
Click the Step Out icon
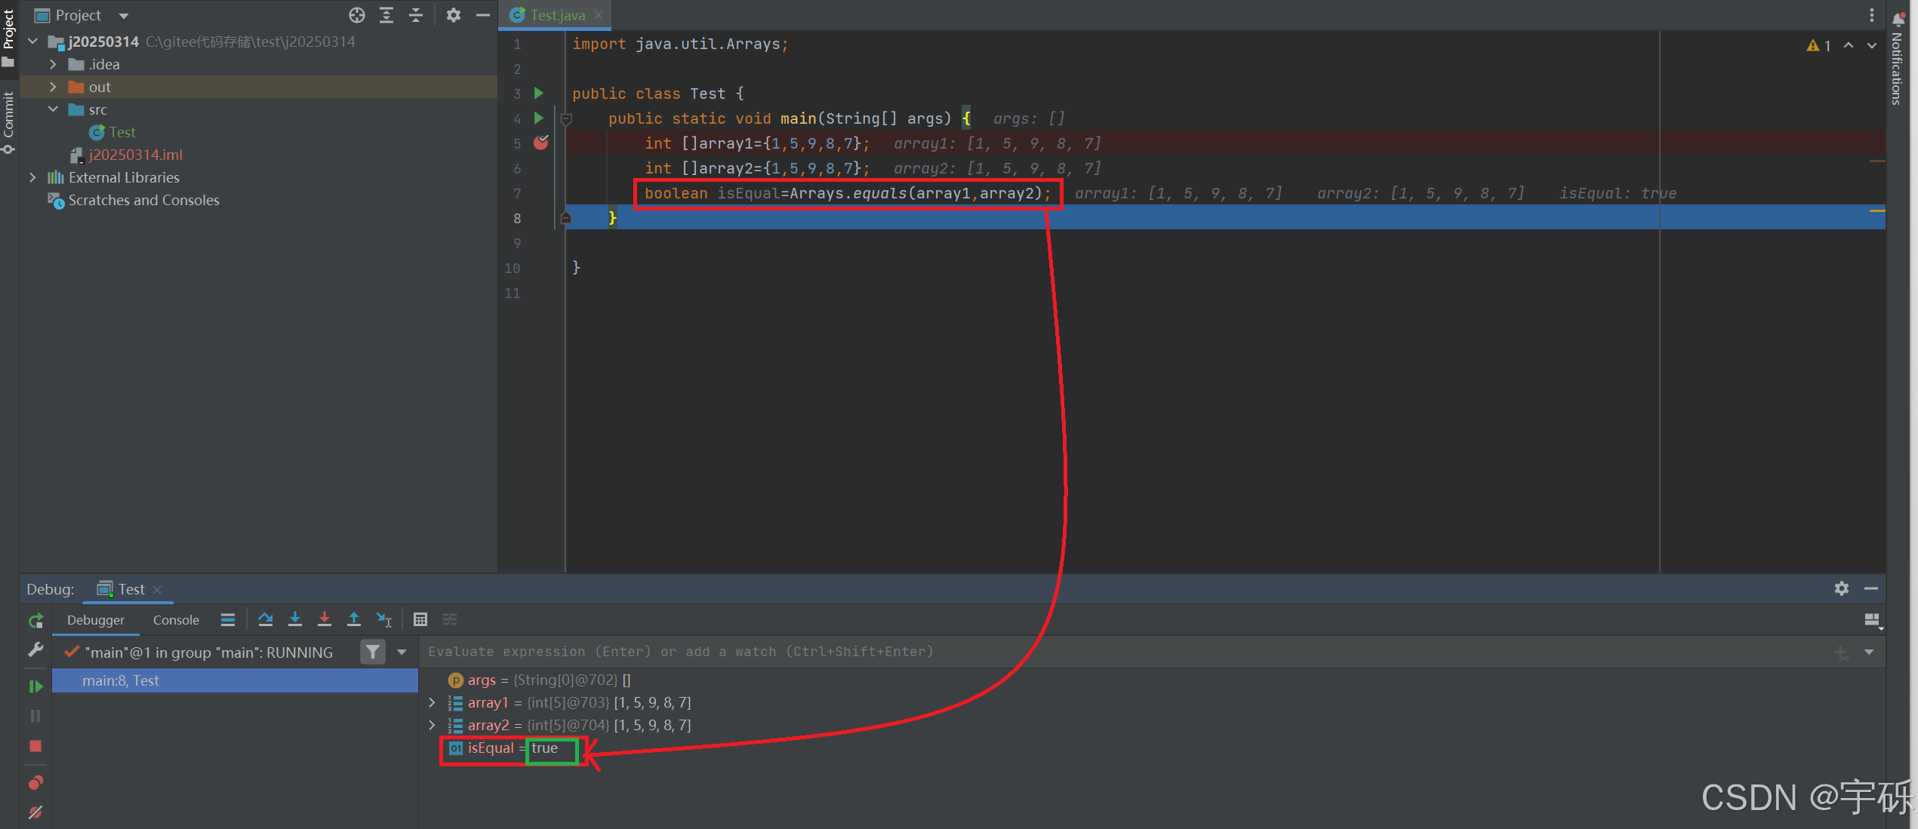pos(353,619)
